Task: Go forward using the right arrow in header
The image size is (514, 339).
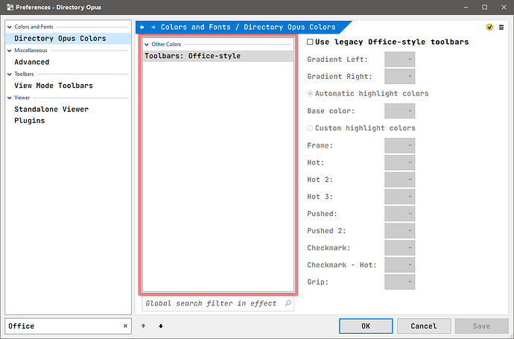Action: pyautogui.click(x=153, y=28)
